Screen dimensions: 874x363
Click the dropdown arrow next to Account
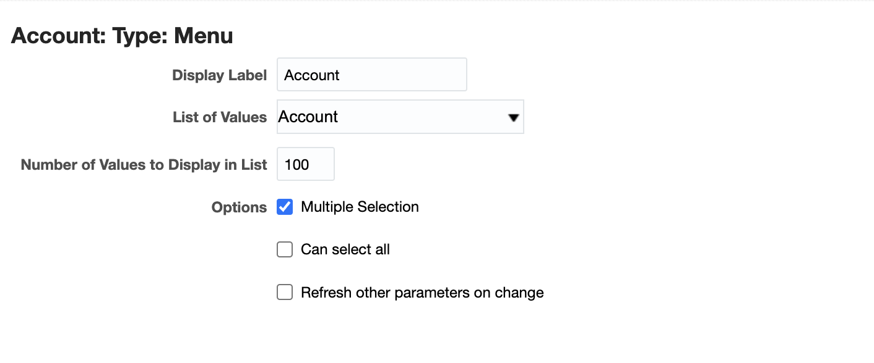[x=513, y=117]
